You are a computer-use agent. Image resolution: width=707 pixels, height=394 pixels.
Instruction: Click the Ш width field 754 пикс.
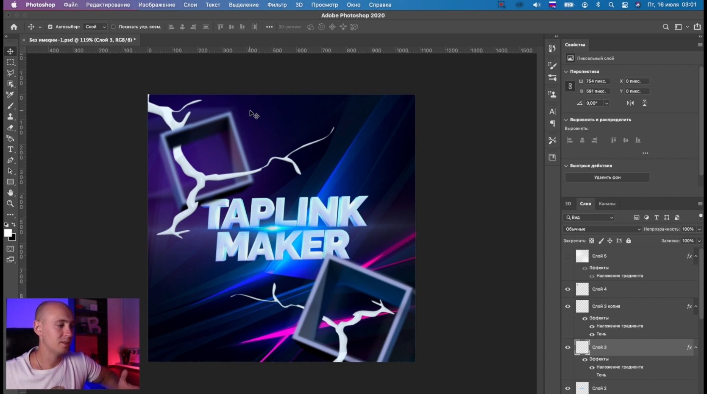coord(597,81)
